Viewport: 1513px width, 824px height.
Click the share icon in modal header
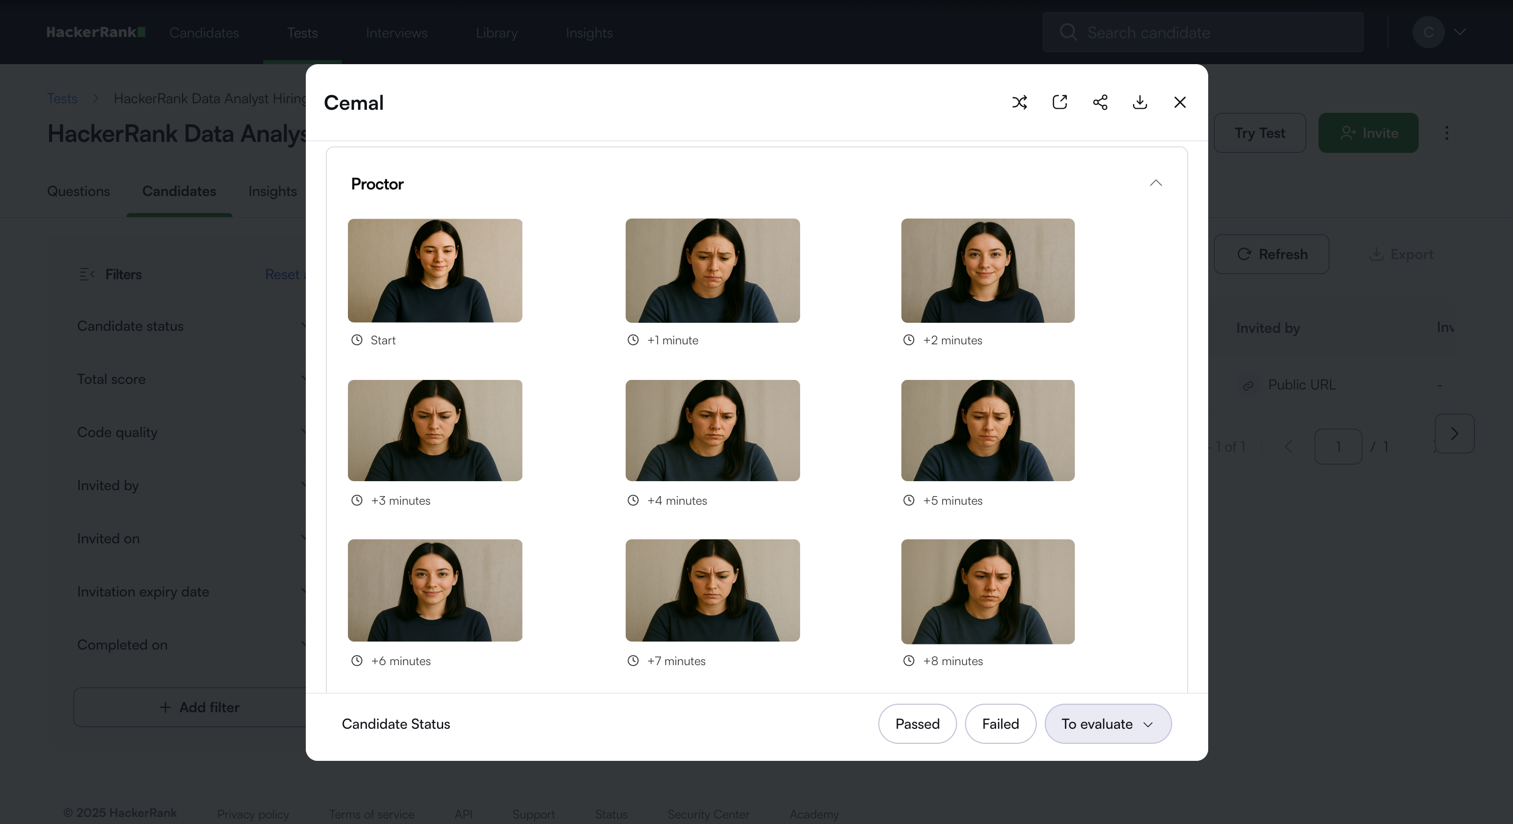tap(1100, 102)
